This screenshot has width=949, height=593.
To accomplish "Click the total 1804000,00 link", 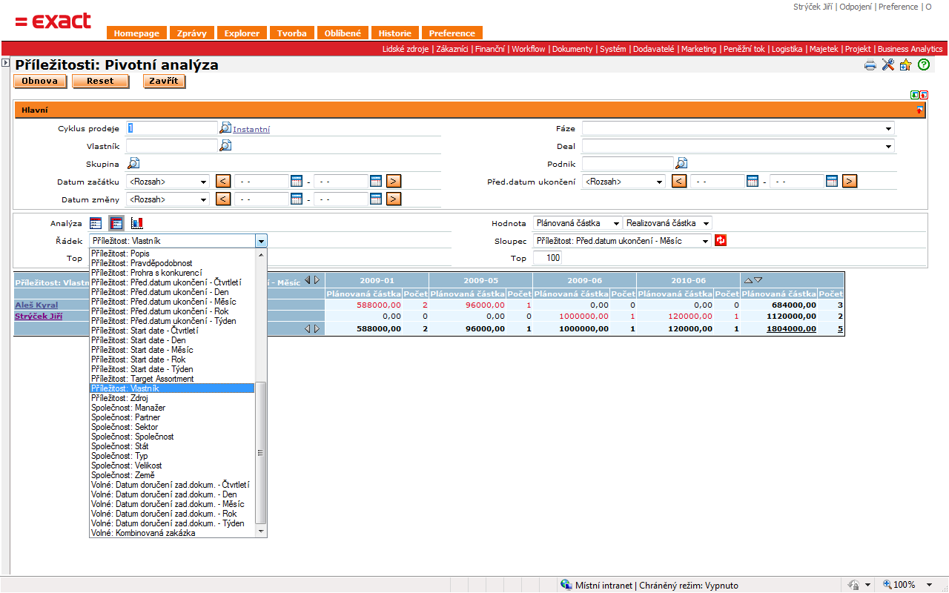I will coord(790,328).
